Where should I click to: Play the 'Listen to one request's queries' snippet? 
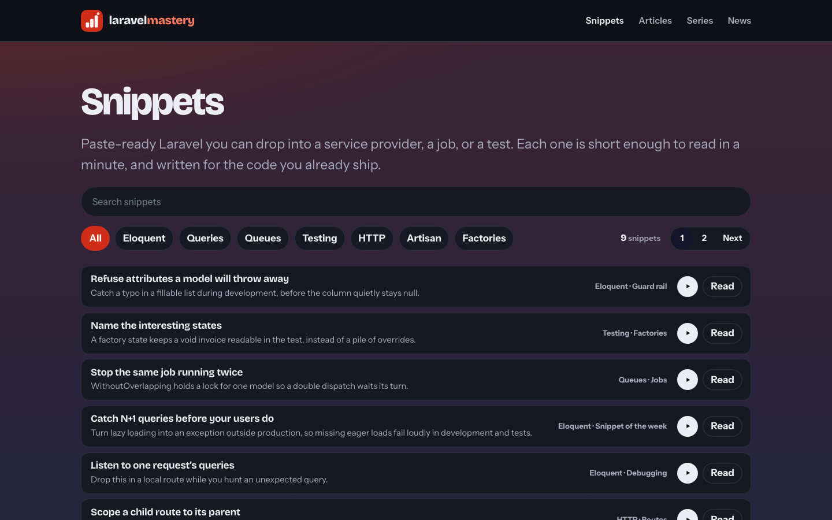coord(688,473)
